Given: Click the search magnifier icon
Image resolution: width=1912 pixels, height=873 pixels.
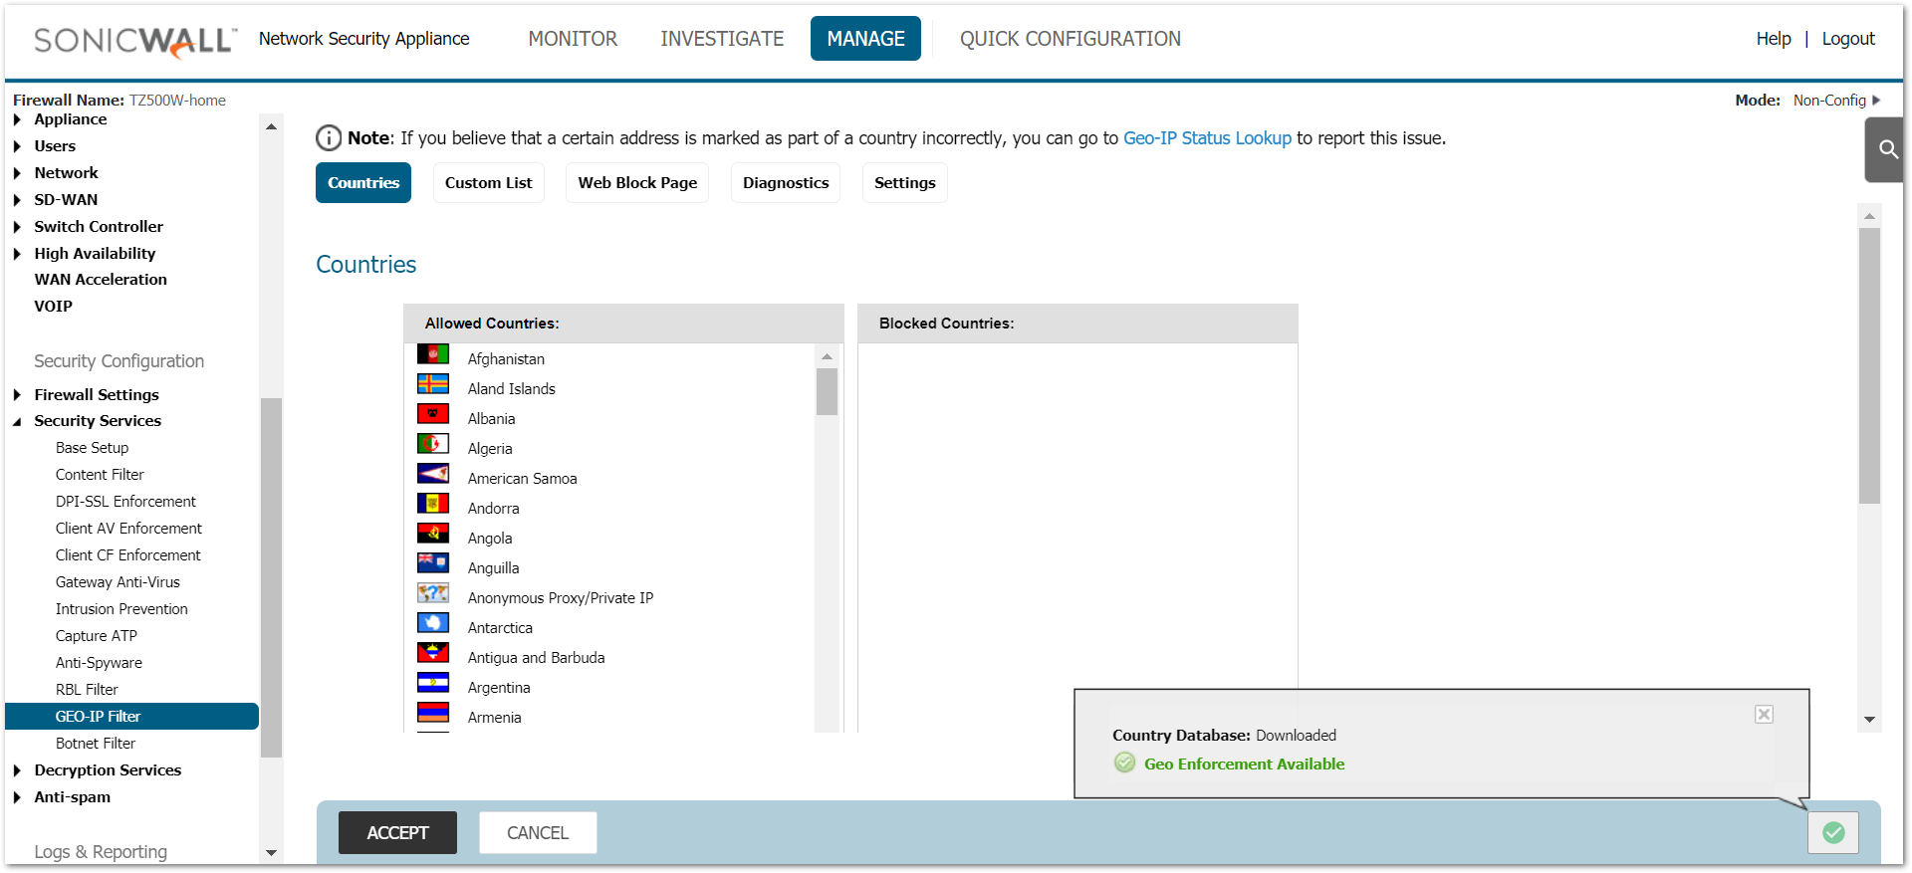Looking at the screenshot, I should (x=1887, y=149).
